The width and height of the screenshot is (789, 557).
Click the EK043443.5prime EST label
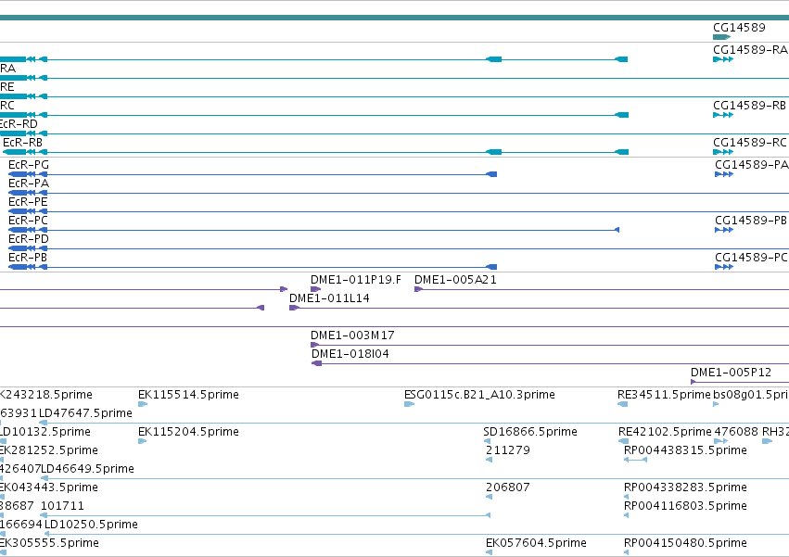pos(49,487)
